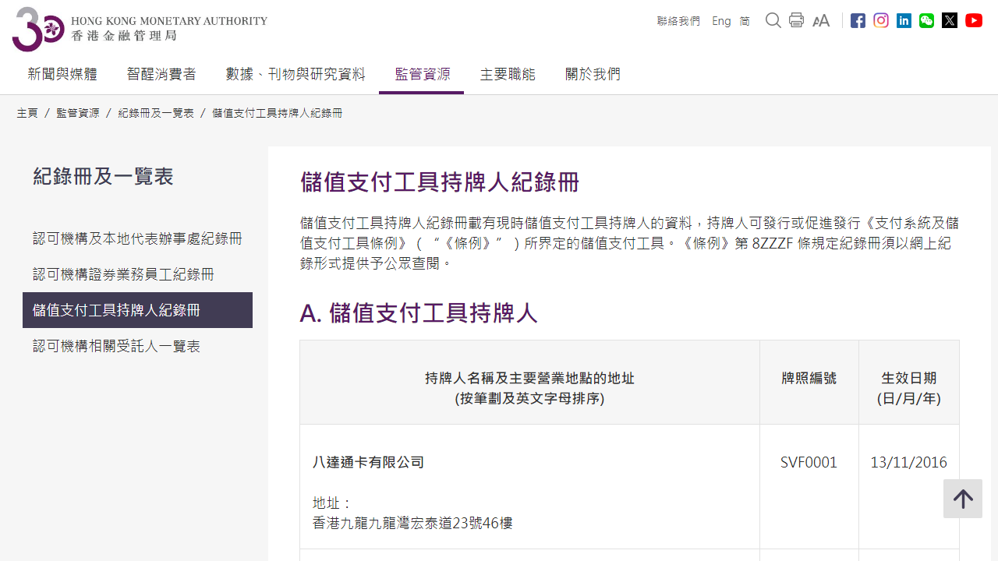Viewport: 998px width, 561px height.
Task: Open the 關於我們 menu
Action: point(593,74)
